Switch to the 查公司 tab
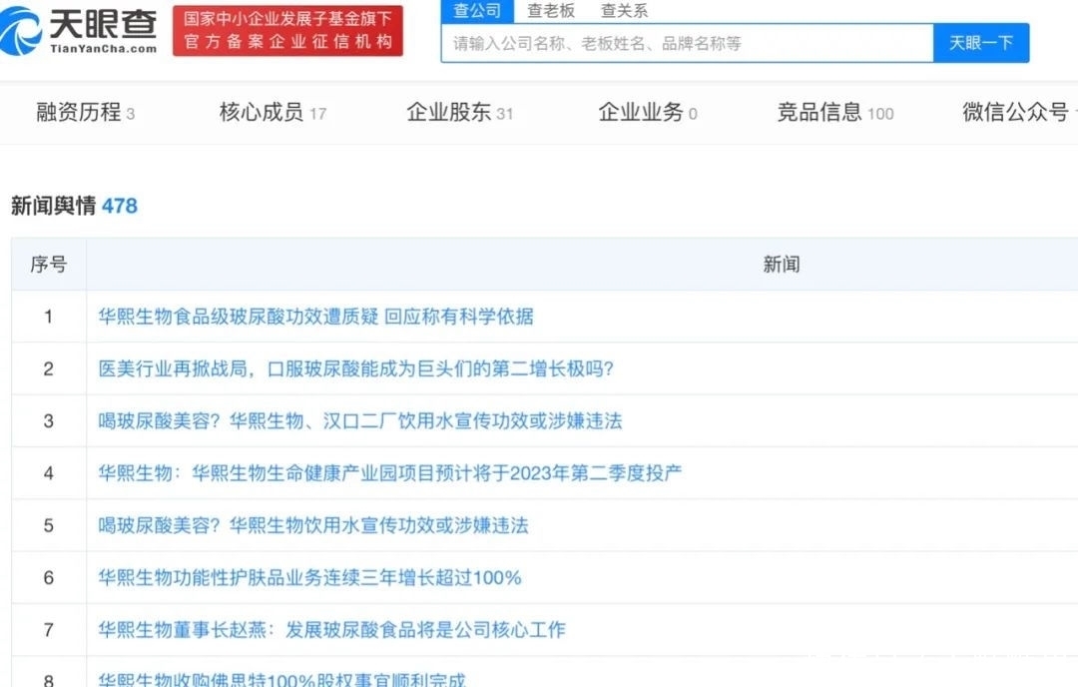The height and width of the screenshot is (687, 1078). click(476, 11)
